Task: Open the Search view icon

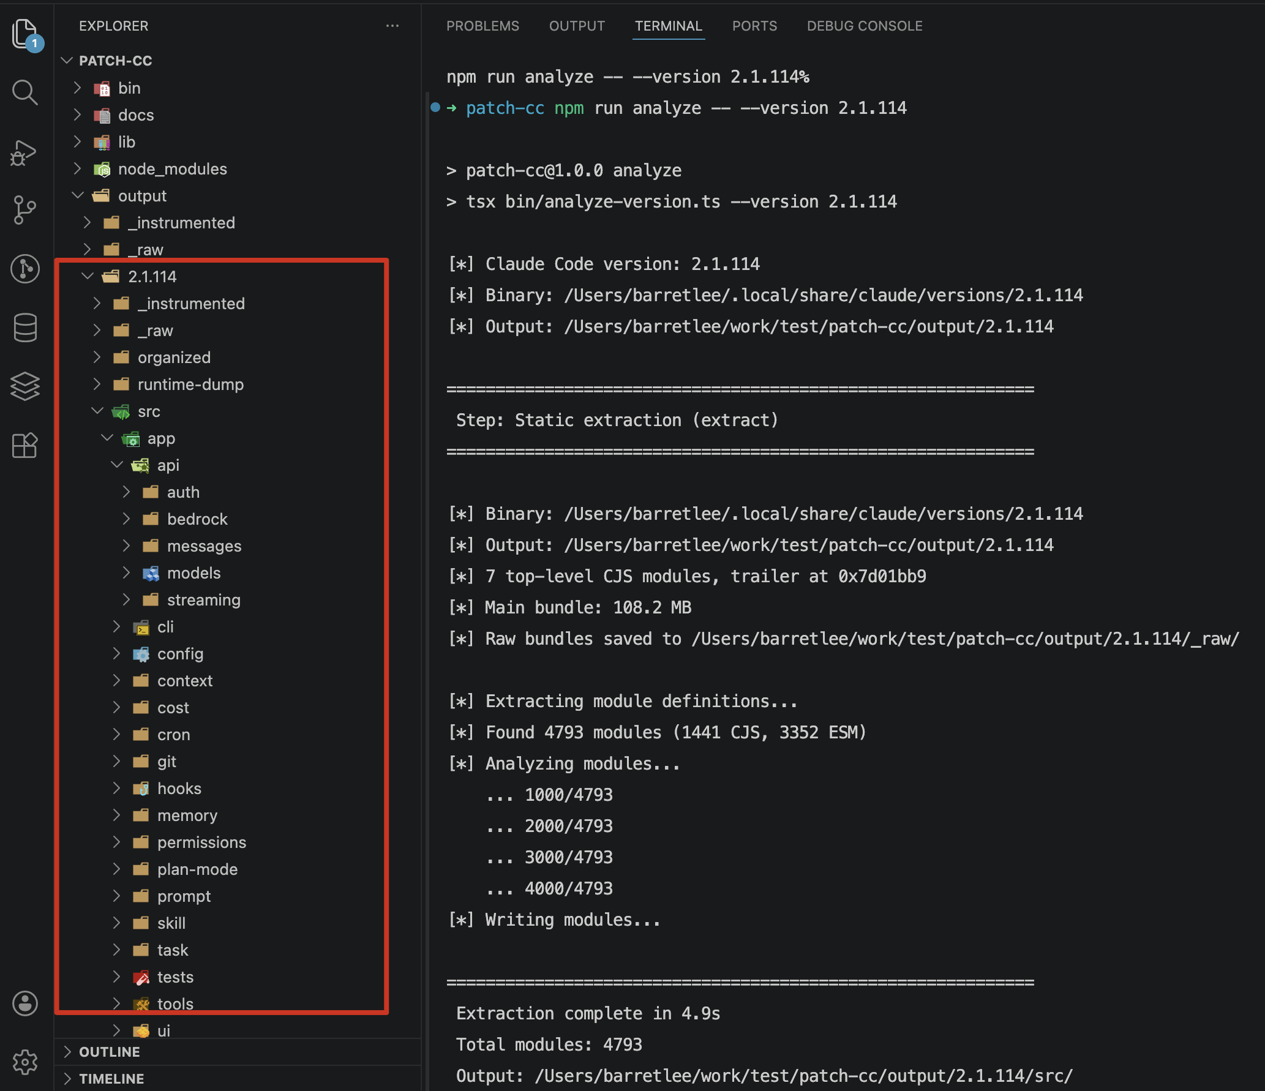Action: (24, 92)
